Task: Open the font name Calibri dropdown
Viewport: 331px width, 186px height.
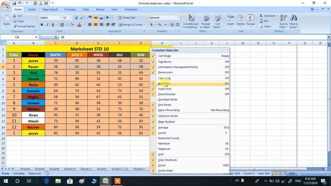Action: (61, 18)
